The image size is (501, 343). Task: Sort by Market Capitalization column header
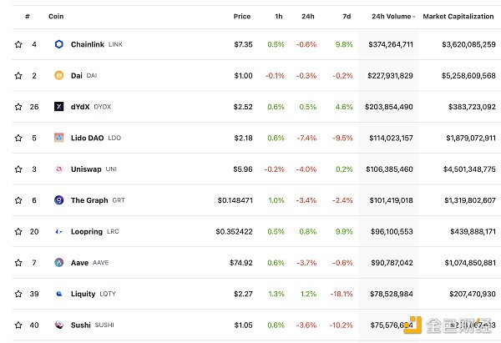458,16
